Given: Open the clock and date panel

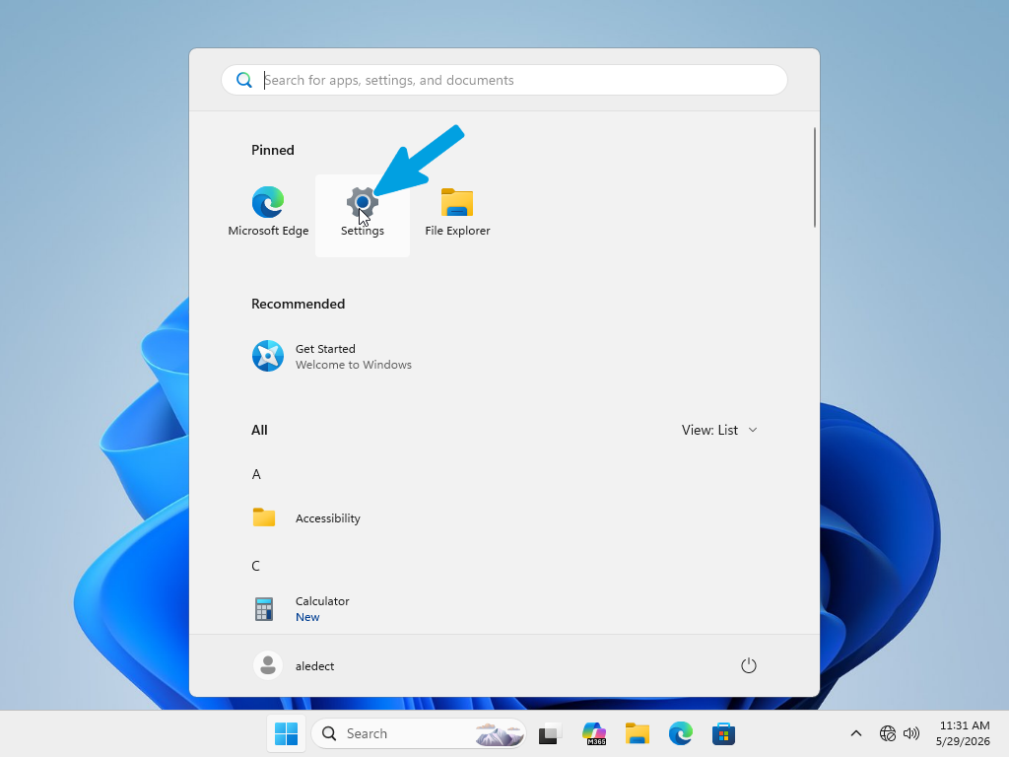Looking at the screenshot, I should coord(963,733).
